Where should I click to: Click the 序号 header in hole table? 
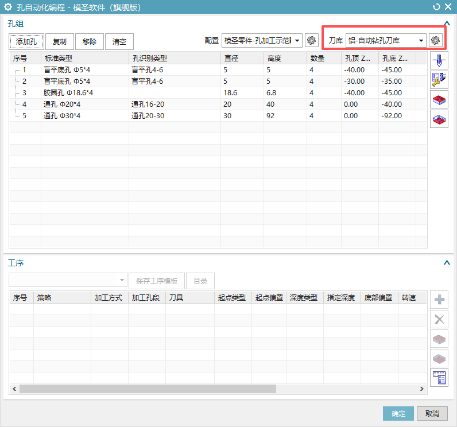coord(25,59)
